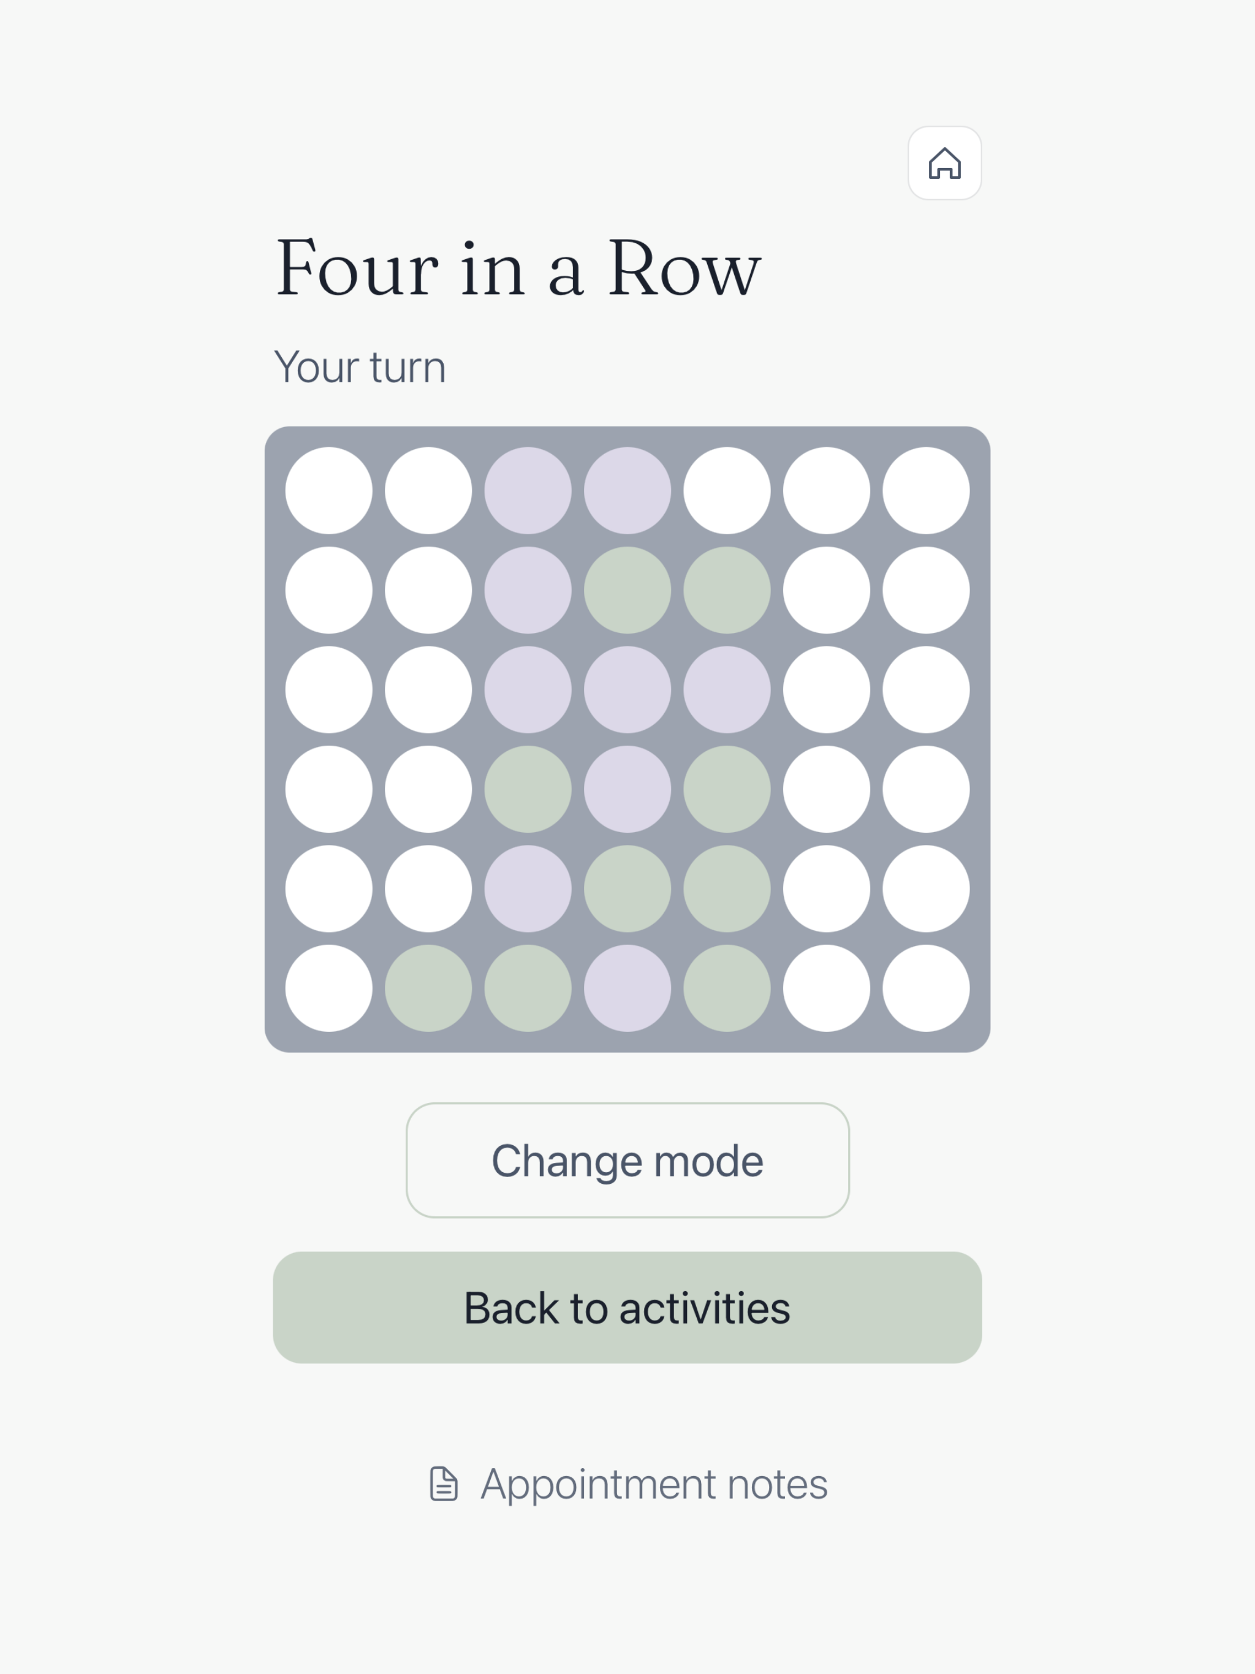The image size is (1255, 1674).
Task: Click empty cell above green piece, second column
Action: point(428,888)
